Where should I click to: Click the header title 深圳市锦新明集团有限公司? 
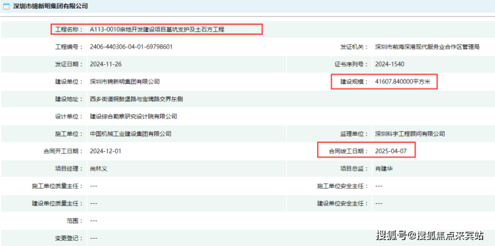pos(51,6)
